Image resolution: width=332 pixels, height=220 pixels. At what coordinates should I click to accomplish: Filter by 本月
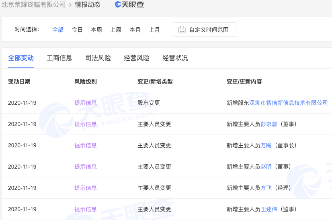click(x=135, y=30)
